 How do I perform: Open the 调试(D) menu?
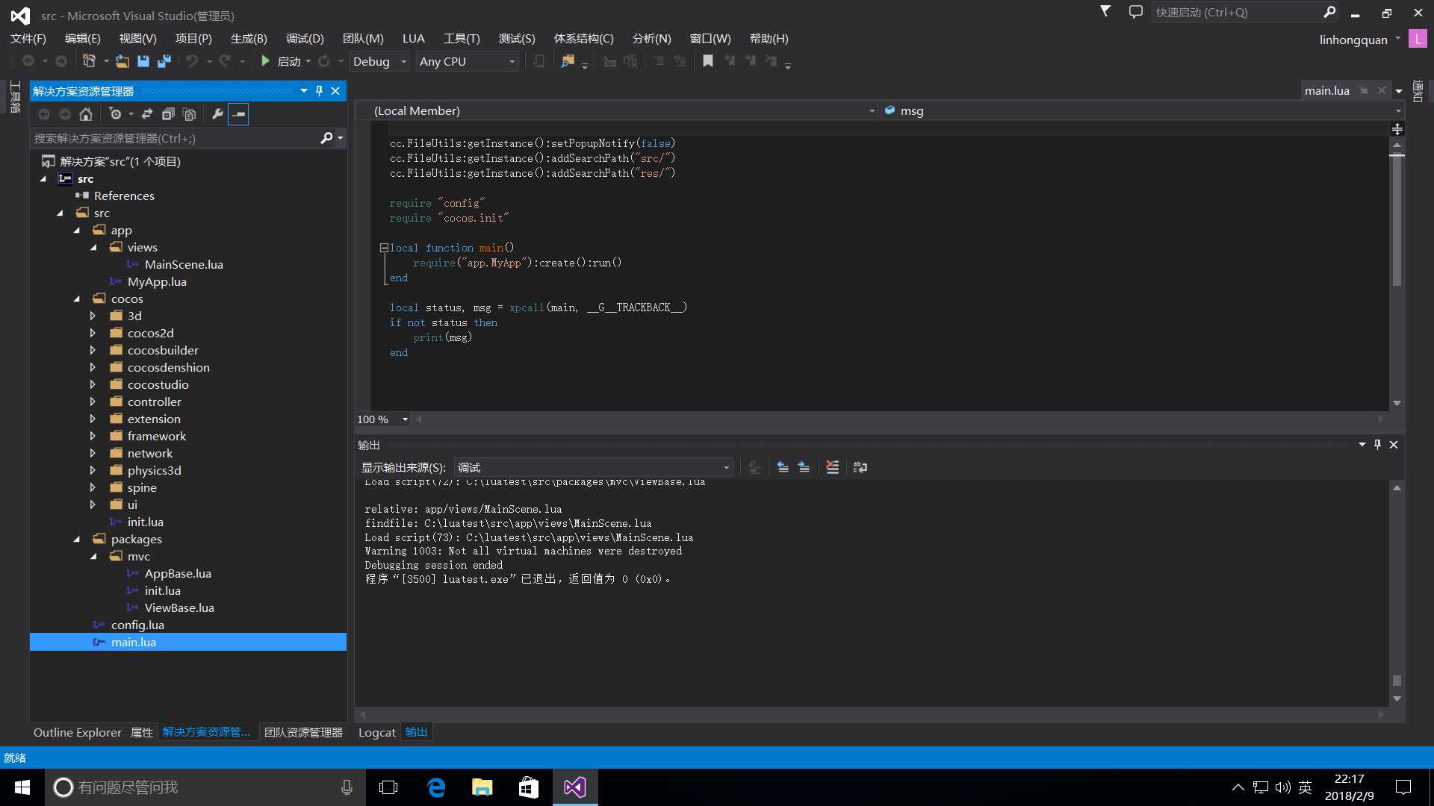[x=305, y=38]
